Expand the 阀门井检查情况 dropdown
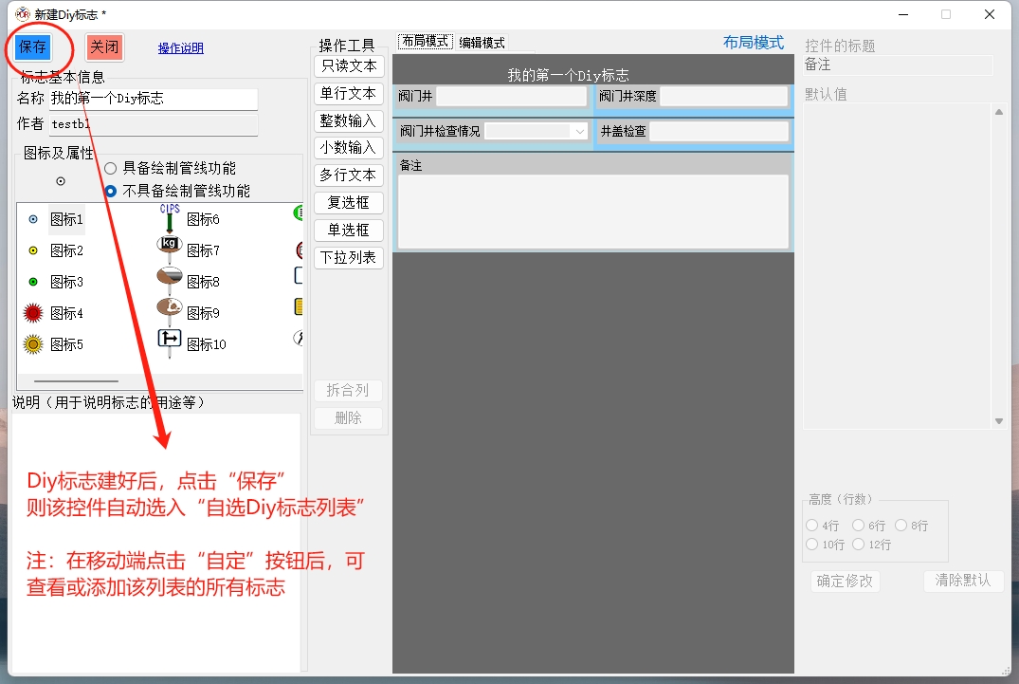 [579, 132]
